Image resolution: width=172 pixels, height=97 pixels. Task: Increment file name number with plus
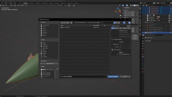106,77
